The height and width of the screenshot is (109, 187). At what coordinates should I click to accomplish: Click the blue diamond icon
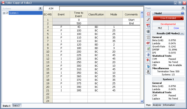[148, 55]
